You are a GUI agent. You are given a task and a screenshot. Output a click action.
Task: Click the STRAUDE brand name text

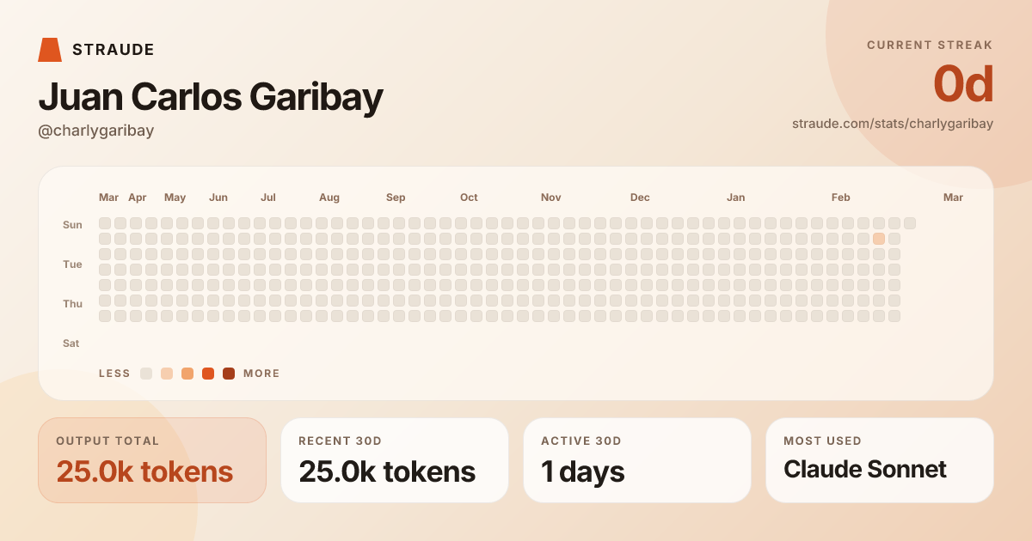tap(114, 50)
